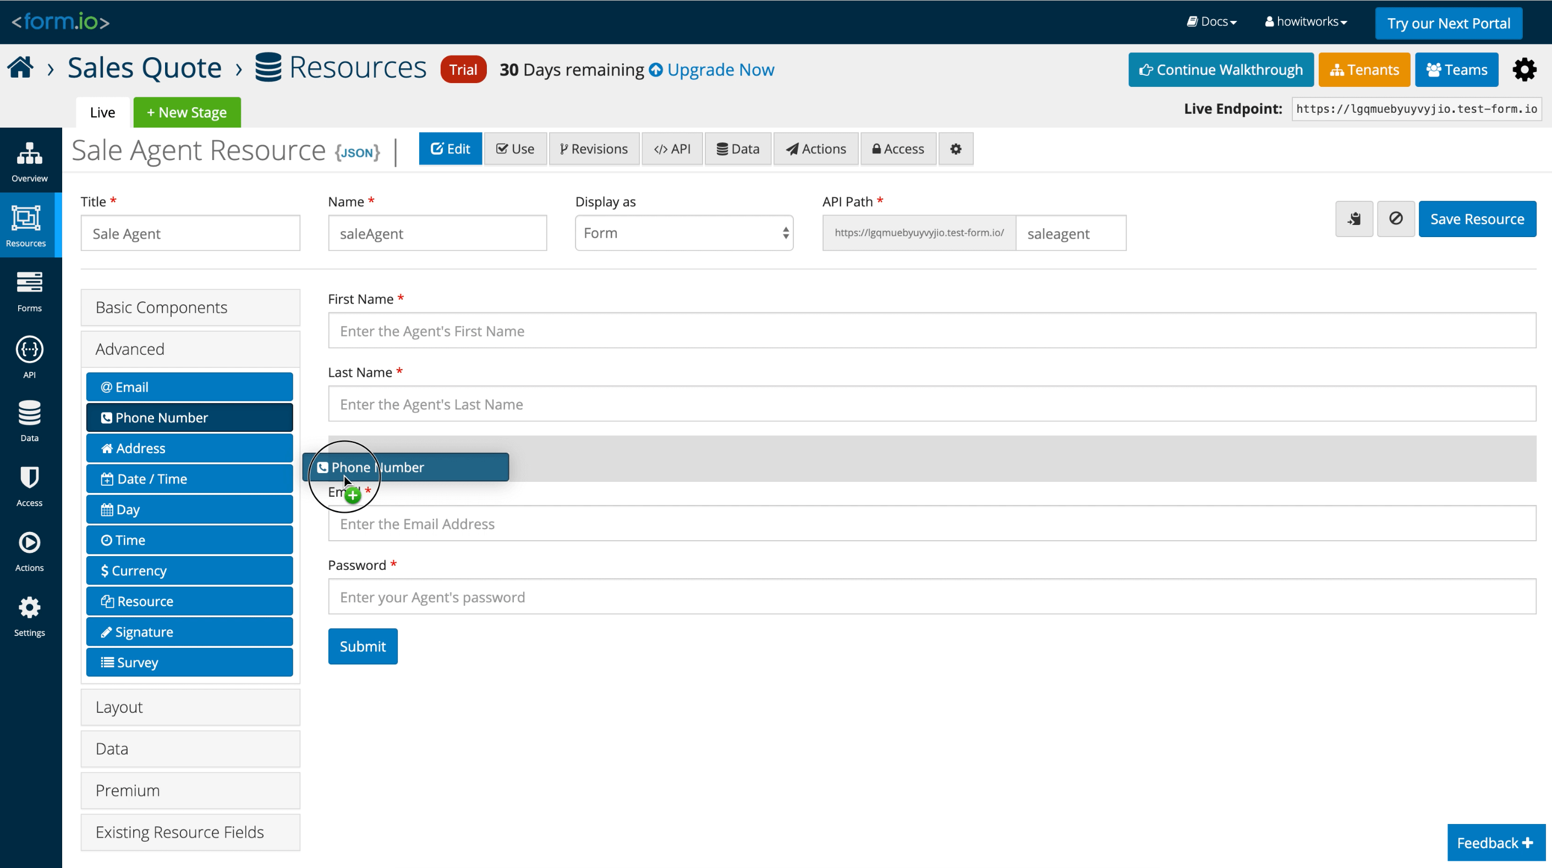1552x868 pixels.
Task: Click the First Name input field
Action: 931,331
